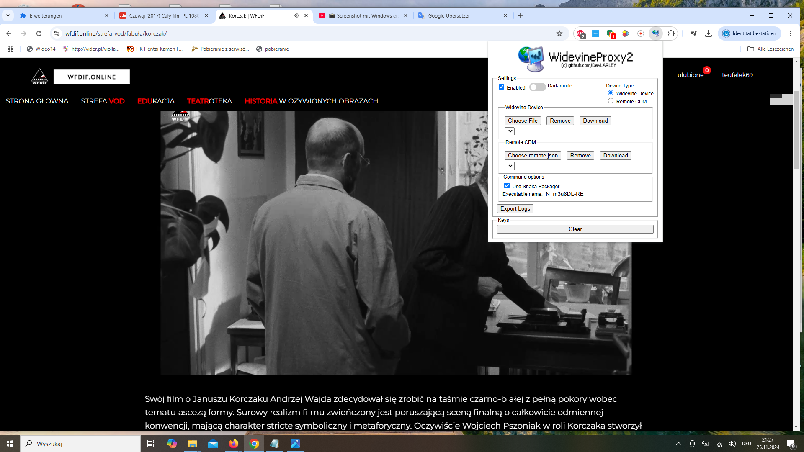Switch to the Google Übersetzer tab

point(449,15)
